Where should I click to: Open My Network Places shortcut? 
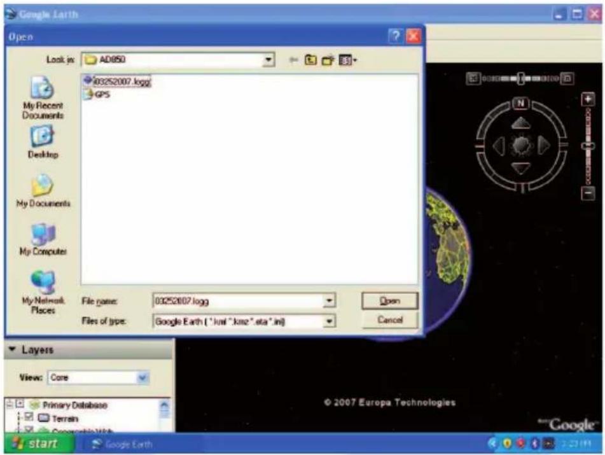(x=43, y=293)
